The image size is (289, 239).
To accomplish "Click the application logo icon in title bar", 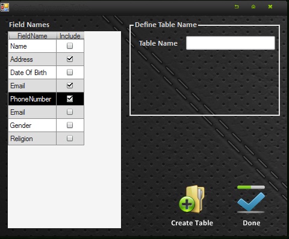I will point(5,7).
